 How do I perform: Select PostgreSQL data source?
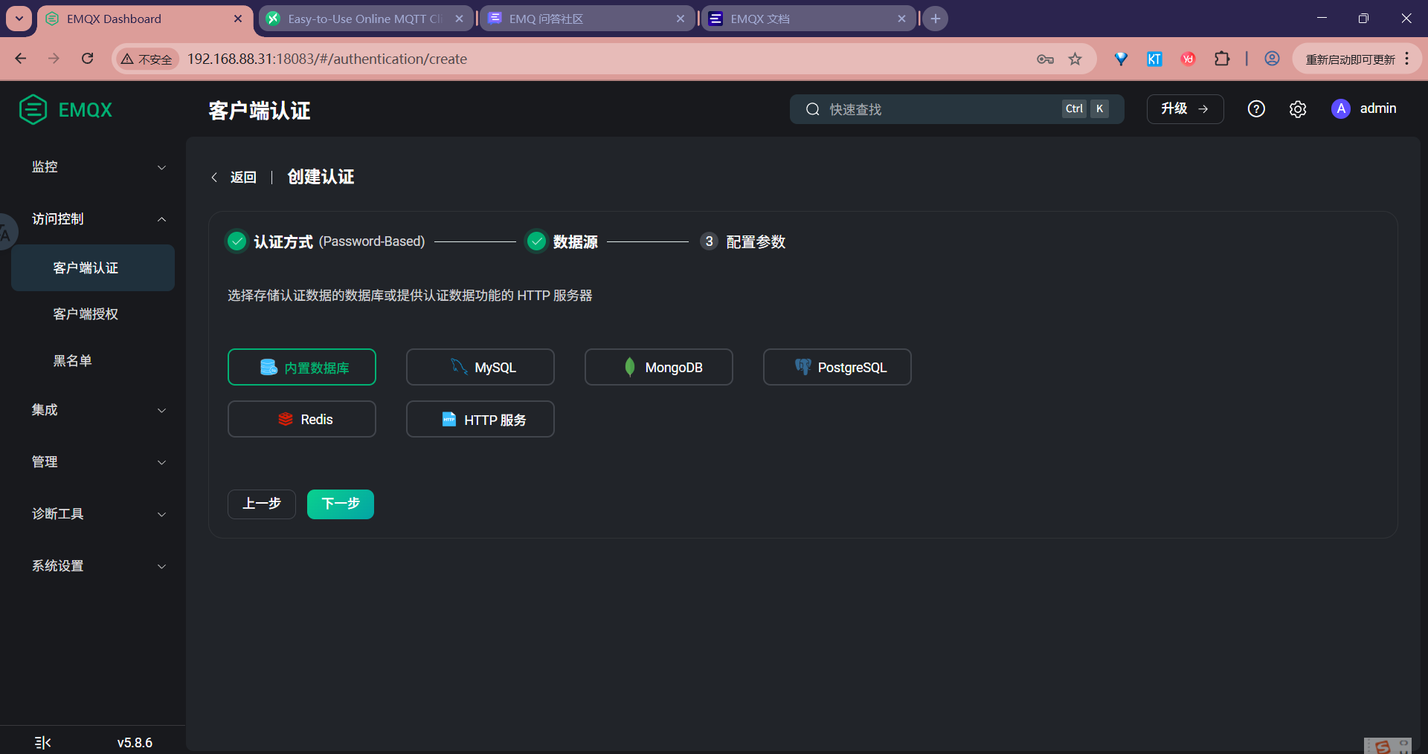pyautogui.click(x=837, y=367)
